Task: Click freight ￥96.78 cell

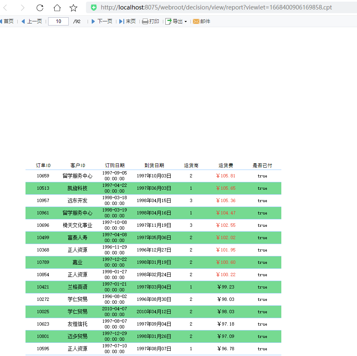Action: 226,349
